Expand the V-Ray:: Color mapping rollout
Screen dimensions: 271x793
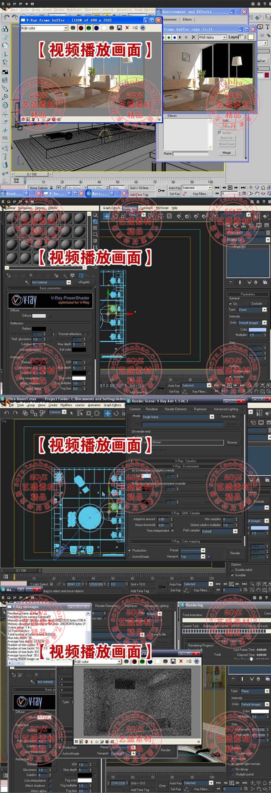186,541
